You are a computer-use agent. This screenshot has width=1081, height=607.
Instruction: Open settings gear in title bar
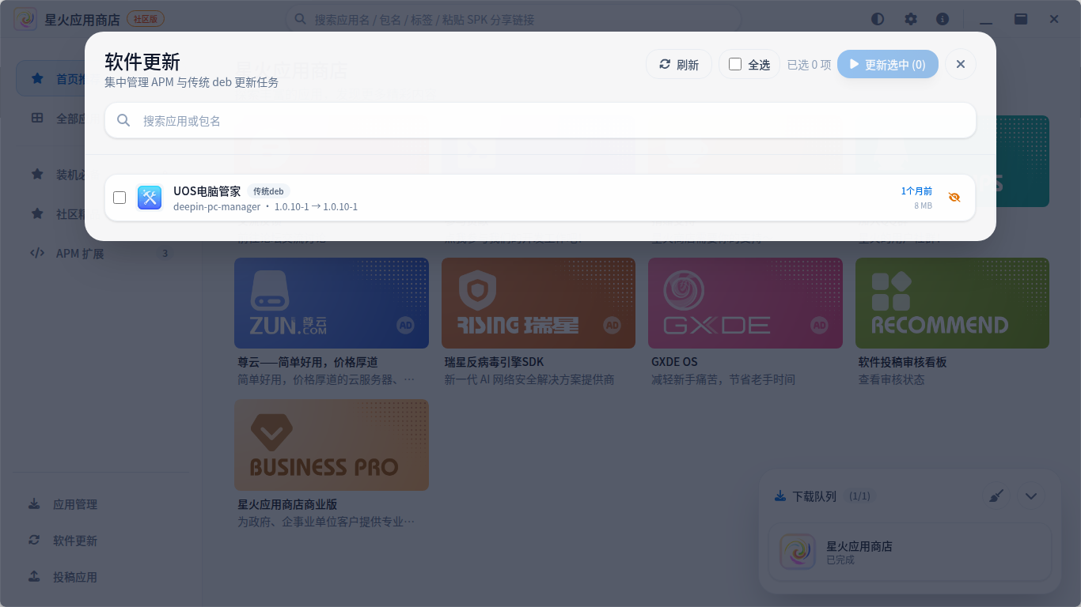pyautogui.click(x=911, y=19)
